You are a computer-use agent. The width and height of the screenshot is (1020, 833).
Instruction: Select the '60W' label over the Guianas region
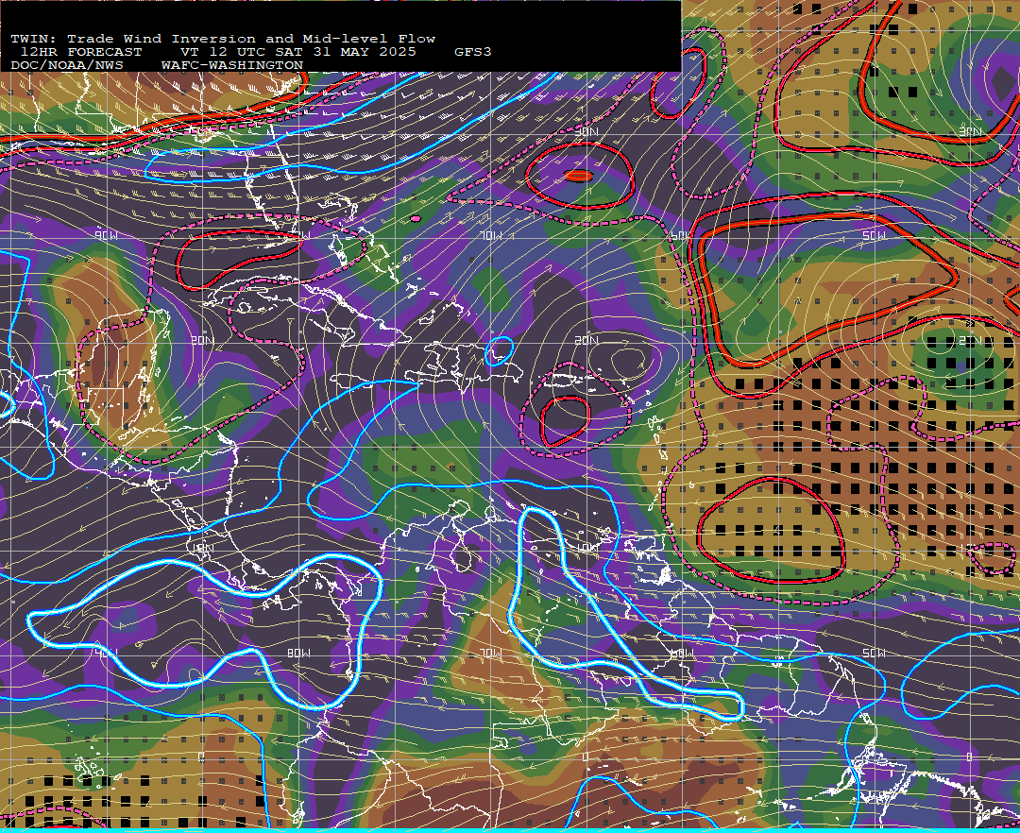click(681, 653)
